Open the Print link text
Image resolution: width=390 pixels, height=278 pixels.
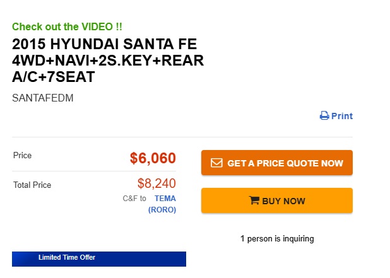(342, 116)
